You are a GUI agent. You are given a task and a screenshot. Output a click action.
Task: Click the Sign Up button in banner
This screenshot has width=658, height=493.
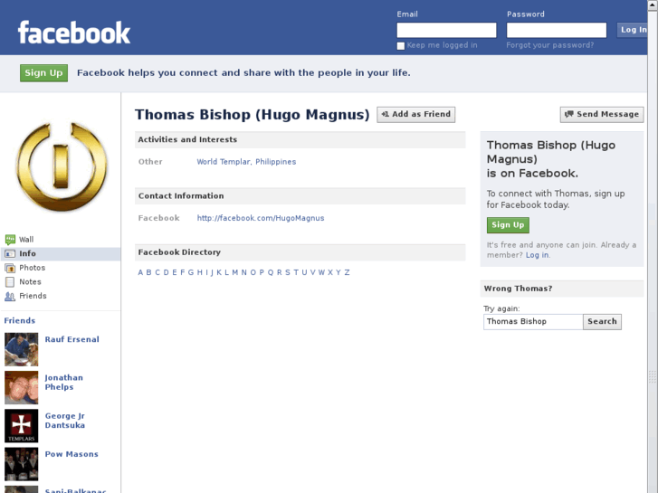[43, 73]
